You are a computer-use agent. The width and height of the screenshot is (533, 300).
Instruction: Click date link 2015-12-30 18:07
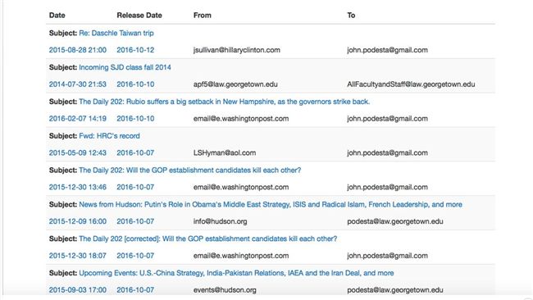coord(78,256)
